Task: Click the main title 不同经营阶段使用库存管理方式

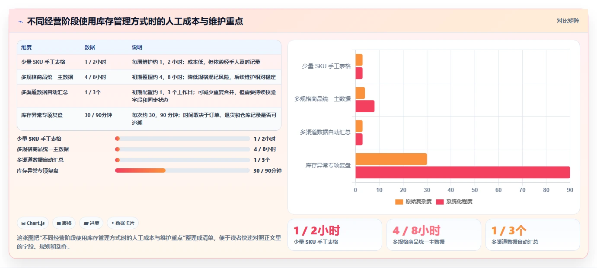Action: 135,21
